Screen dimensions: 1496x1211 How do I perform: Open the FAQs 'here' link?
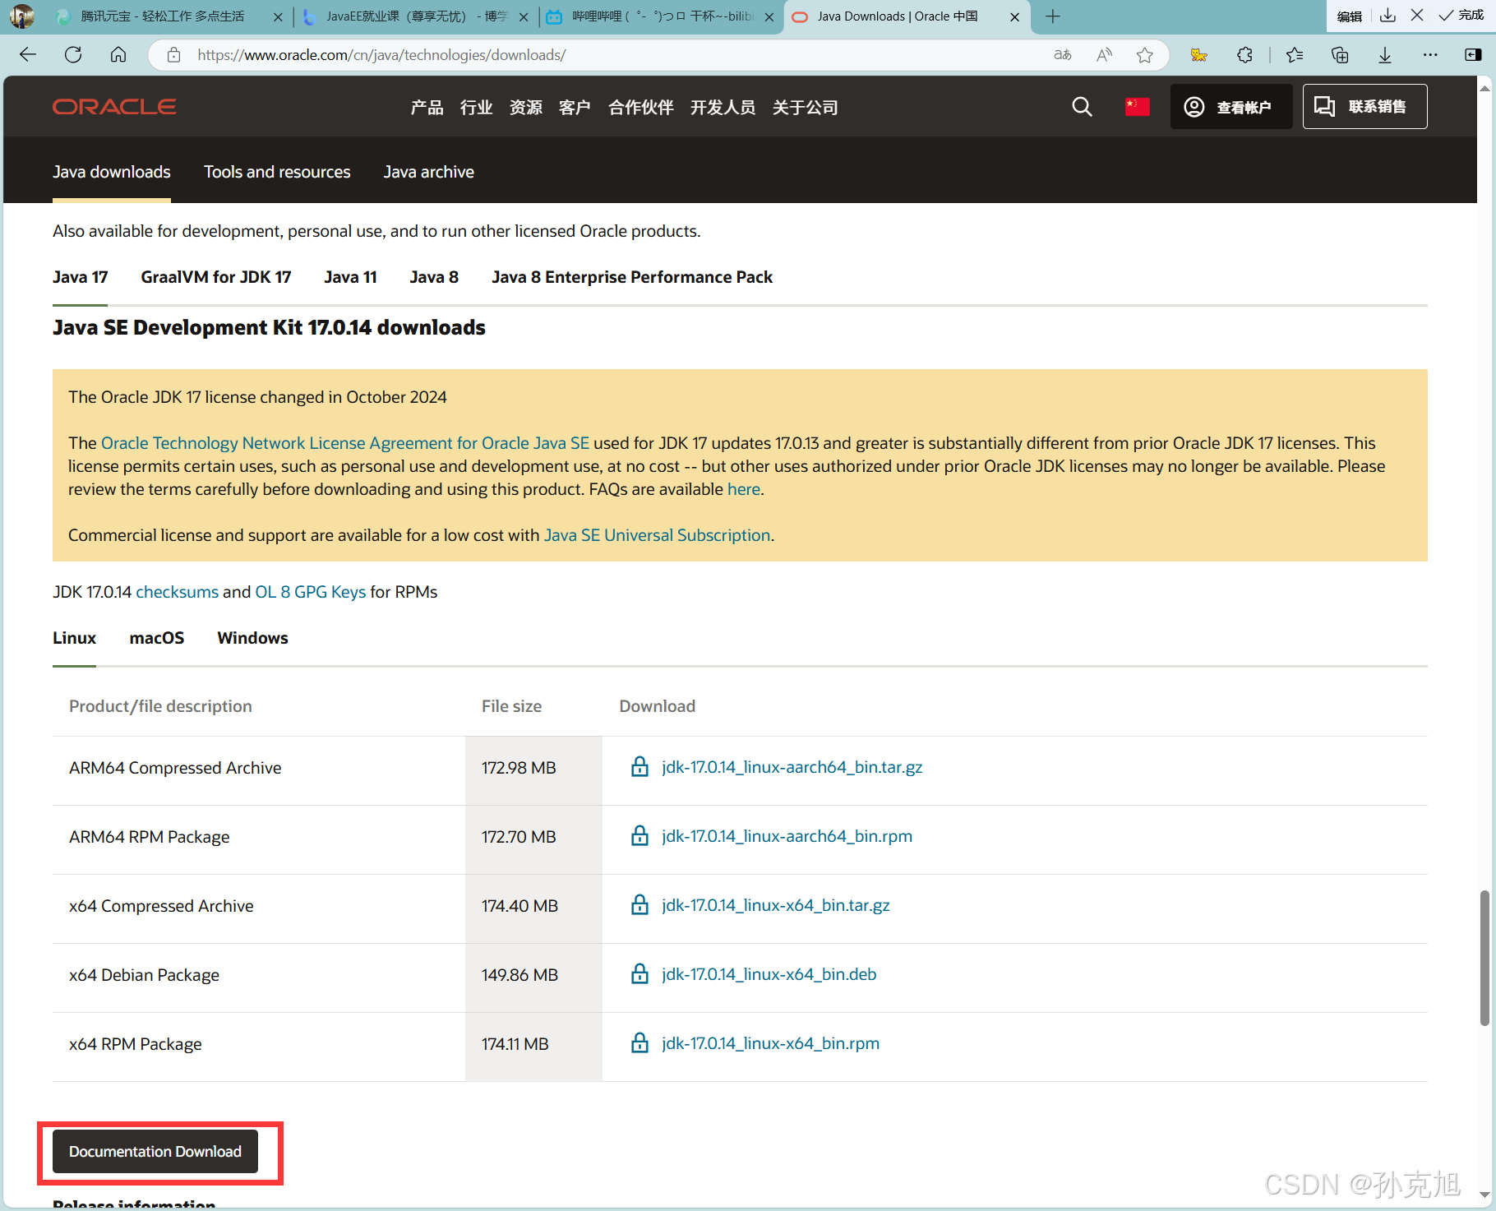(x=744, y=489)
